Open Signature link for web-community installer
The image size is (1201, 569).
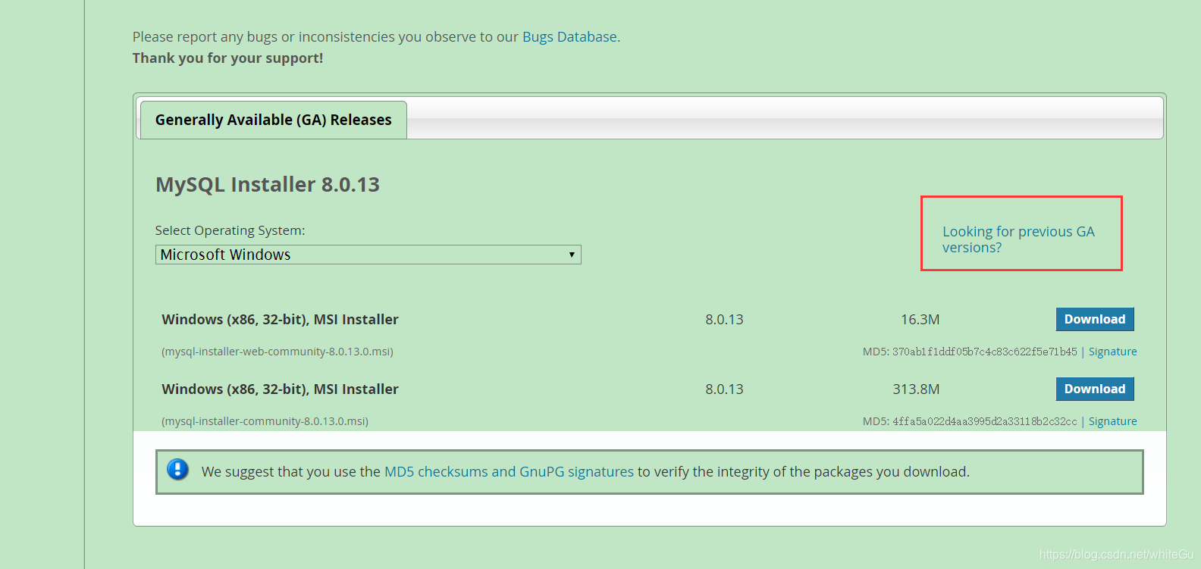1112,352
